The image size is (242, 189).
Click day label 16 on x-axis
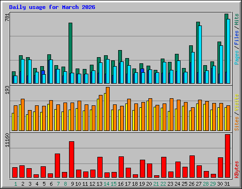pos(121,184)
